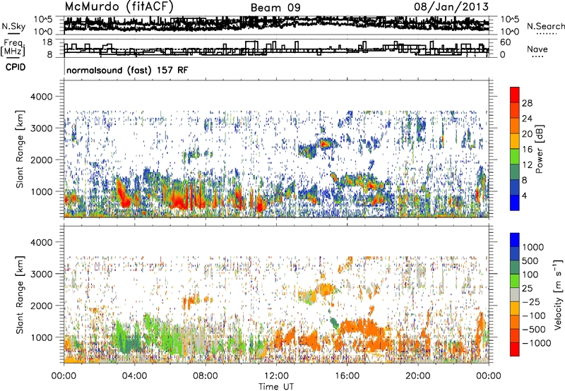Click the gray -25 to 25 velocity colorbar segment
565x391 pixels.
point(515,294)
